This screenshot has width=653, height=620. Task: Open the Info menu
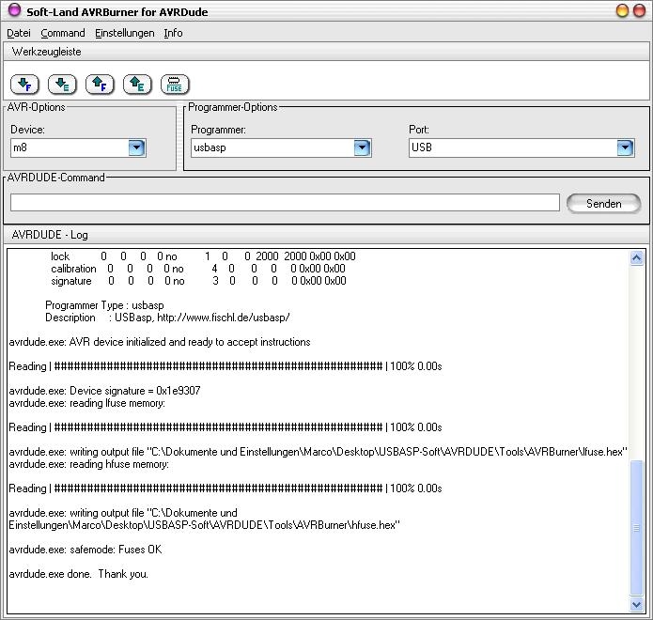pos(173,33)
